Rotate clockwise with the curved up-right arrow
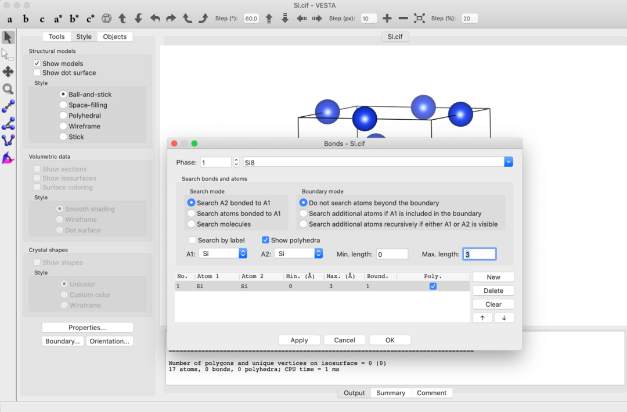 pyautogui.click(x=203, y=19)
